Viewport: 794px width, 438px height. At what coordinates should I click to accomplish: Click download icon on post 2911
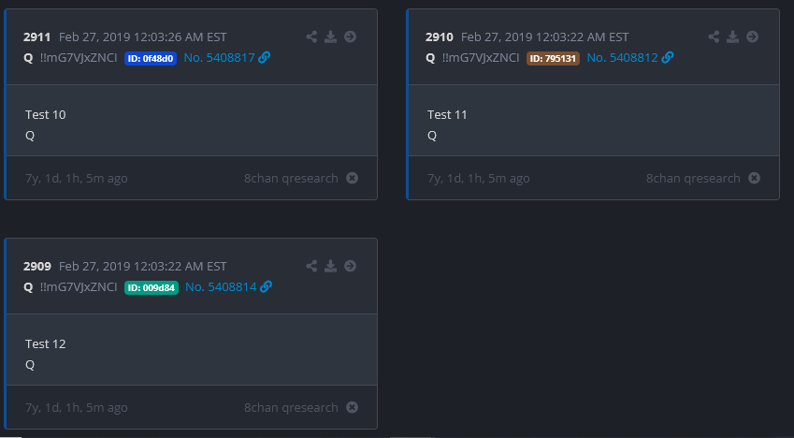pos(331,36)
